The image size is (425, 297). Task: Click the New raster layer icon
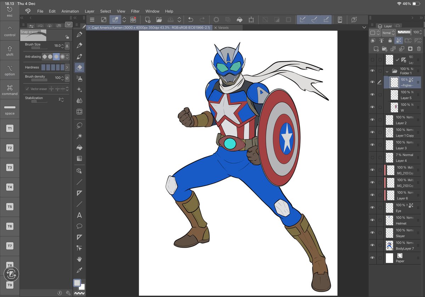[376, 49]
